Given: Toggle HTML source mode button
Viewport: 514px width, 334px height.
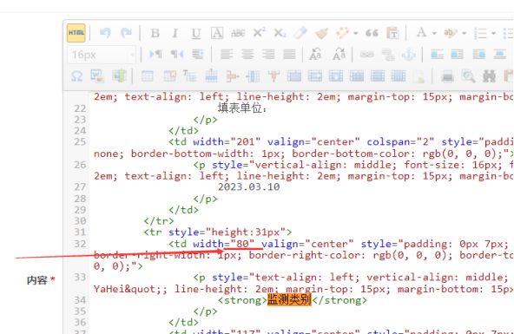Looking at the screenshot, I should pos(76,33).
